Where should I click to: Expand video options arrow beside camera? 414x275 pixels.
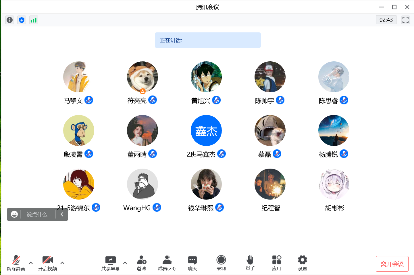62,263
